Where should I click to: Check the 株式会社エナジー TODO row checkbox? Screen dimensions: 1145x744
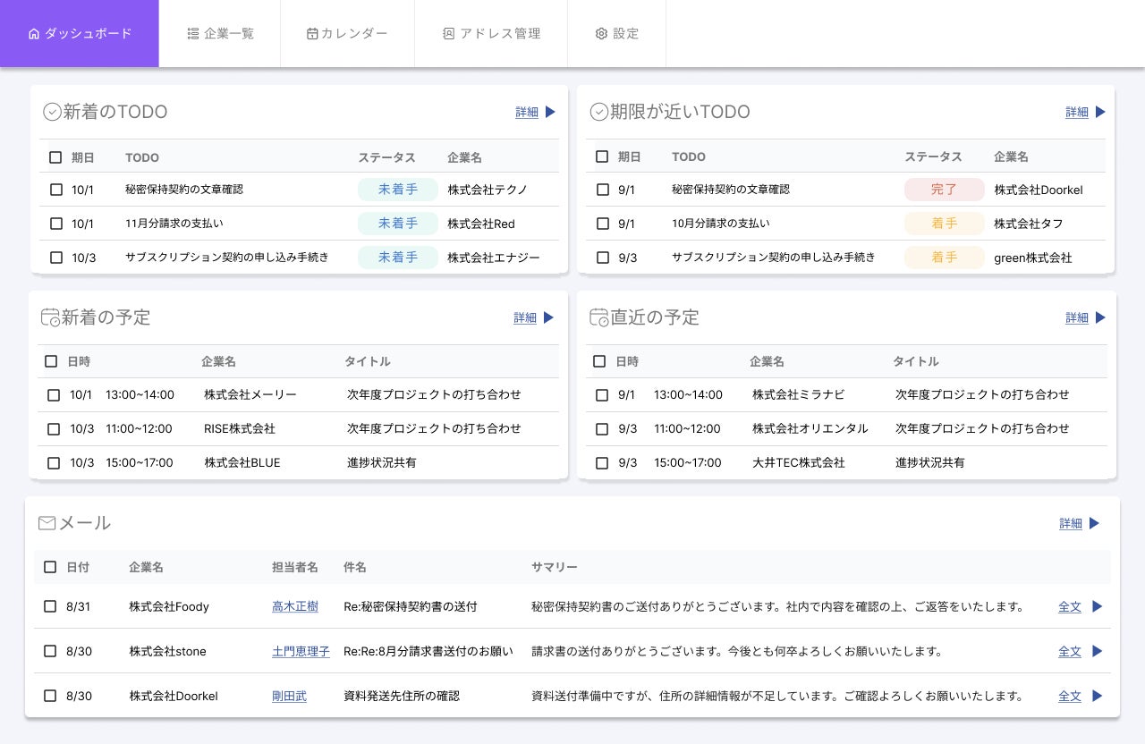pyautogui.click(x=56, y=258)
